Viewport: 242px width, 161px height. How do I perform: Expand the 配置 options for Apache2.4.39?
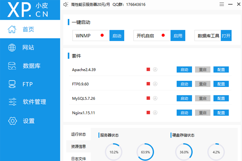(x=221, y=70)
